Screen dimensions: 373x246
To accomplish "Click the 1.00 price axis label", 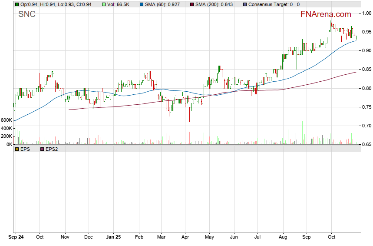I will 367,13.
